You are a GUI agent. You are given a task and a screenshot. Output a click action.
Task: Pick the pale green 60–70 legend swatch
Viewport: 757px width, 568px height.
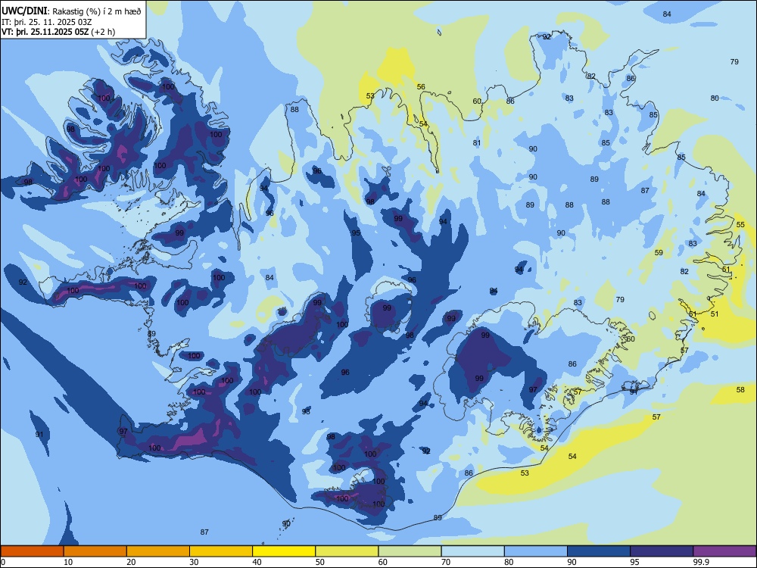coord(410,551)
